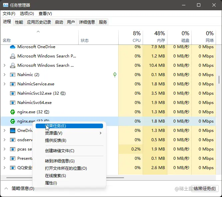Select the NahimicSvc64.exe row name
The image size is (222, 197).
point(34,103)
